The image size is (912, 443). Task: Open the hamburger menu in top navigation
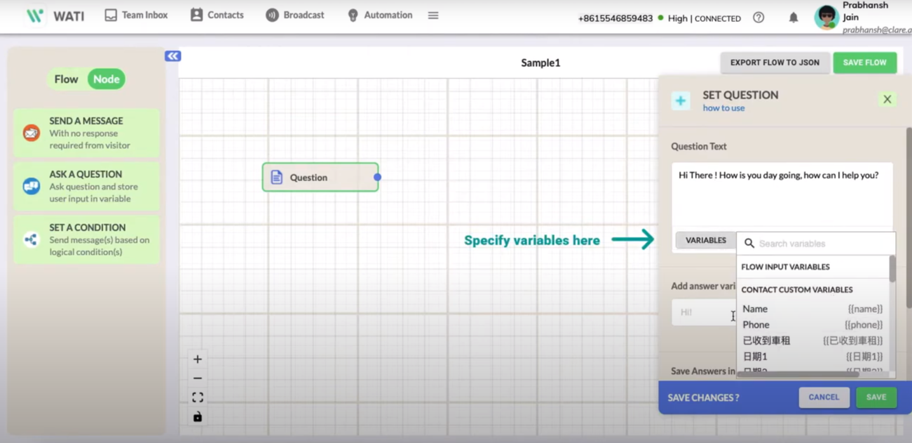point(433,15)
